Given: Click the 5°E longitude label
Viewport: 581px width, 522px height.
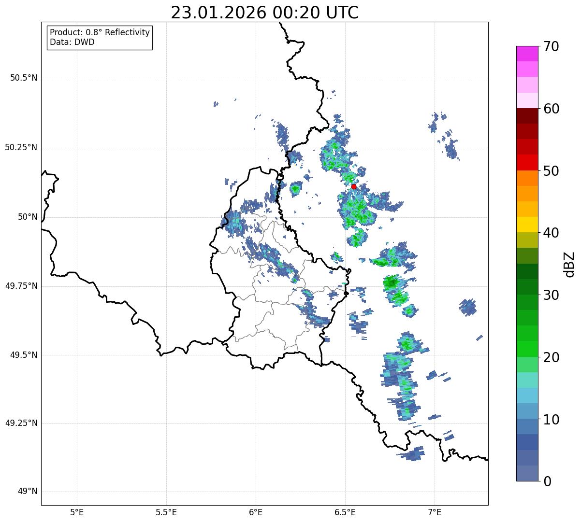Looking at the screenshot, I should 77,512.
